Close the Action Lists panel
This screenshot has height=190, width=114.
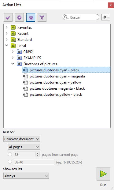pyautogui.click(x=111, y=5)
